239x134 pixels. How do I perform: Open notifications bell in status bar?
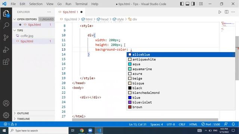233,124
